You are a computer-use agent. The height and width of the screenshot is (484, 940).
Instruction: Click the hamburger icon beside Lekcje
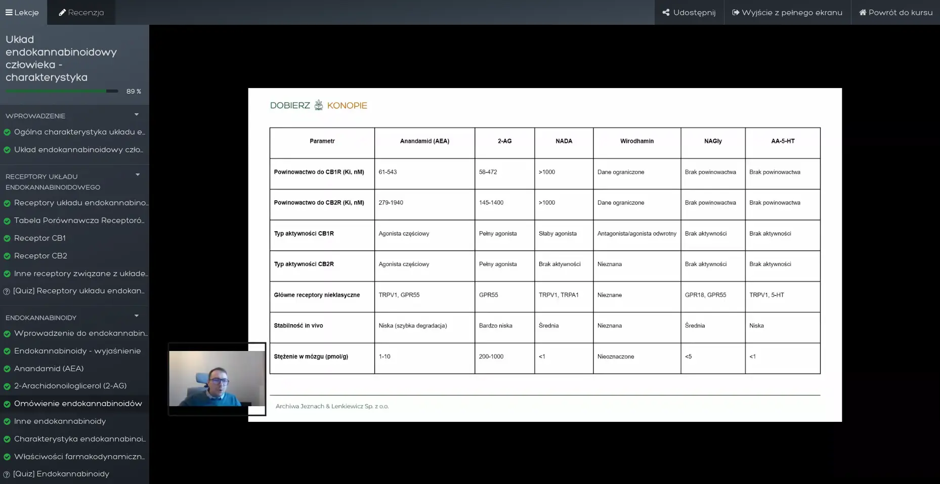9,13
